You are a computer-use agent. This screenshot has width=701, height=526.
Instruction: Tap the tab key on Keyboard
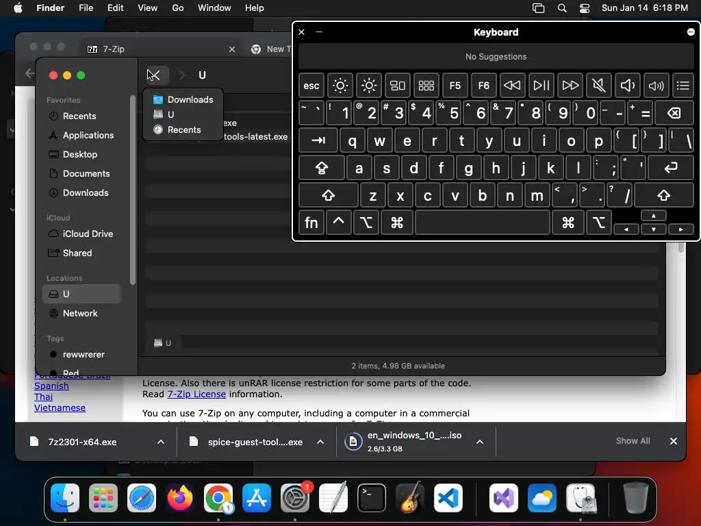[x=318, y=140]
